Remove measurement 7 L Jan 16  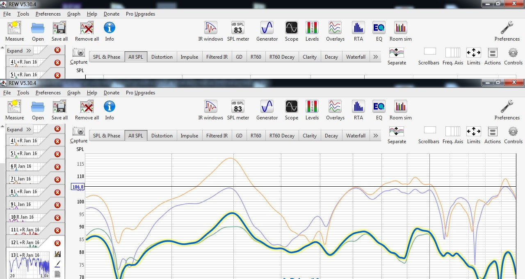[x=57, y=180]
